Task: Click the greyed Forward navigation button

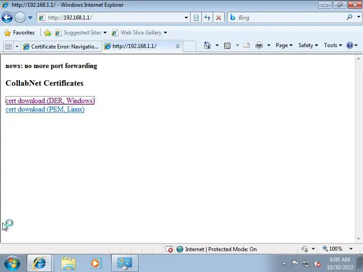Action: tap(20, 18)
